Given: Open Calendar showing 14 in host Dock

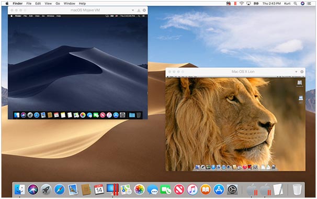Looking at the screenshot, I should pyautogui.click(x=99, y=190).
